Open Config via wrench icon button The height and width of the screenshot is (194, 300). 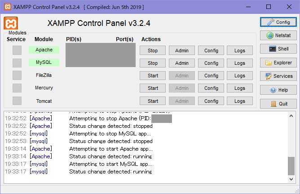pyautogui.click(x=278, y=21)
